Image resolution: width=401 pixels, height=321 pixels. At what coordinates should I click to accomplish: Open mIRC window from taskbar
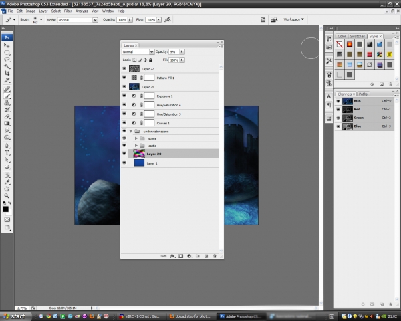tap(140, 316)
